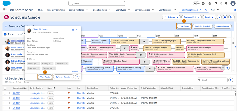
Task: Click View Route in the selection banner
Action: (x=184, y=26)
